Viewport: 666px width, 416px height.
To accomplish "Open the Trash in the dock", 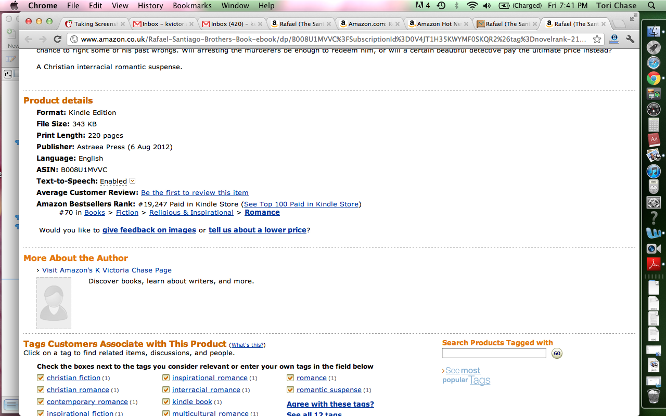I will (654, 396).
